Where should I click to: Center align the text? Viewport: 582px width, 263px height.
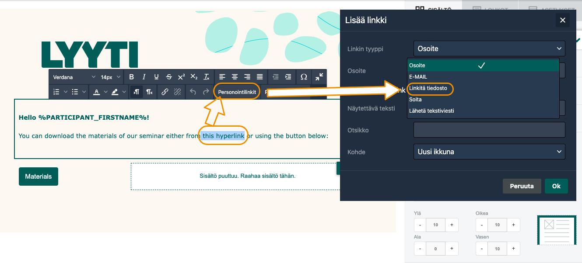235,77
